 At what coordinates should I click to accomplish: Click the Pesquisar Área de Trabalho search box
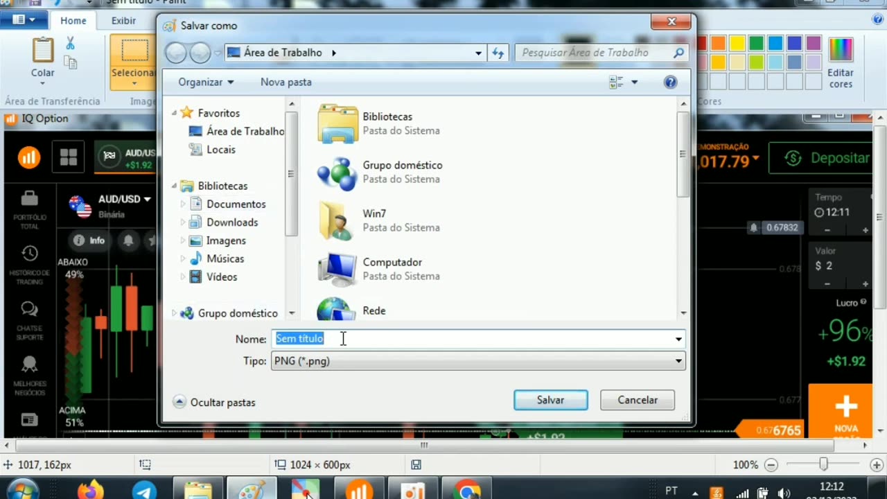coord(601,53)
